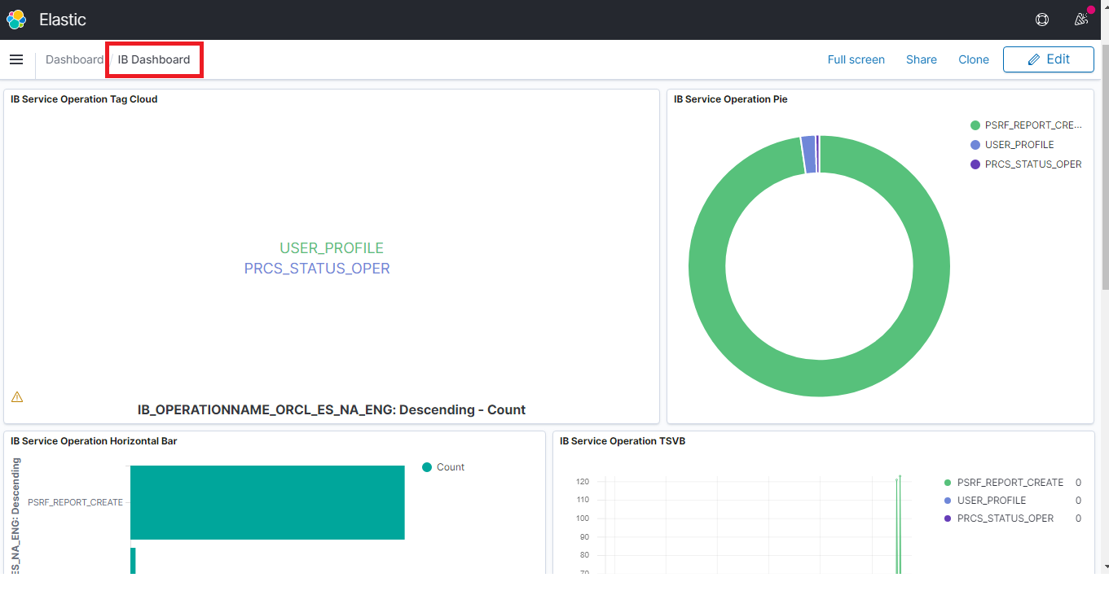Toggle PRCS_STATUS_OPER series in Pie legend
Screen dimensions: 1109x595
click(x=1032, y=164)
